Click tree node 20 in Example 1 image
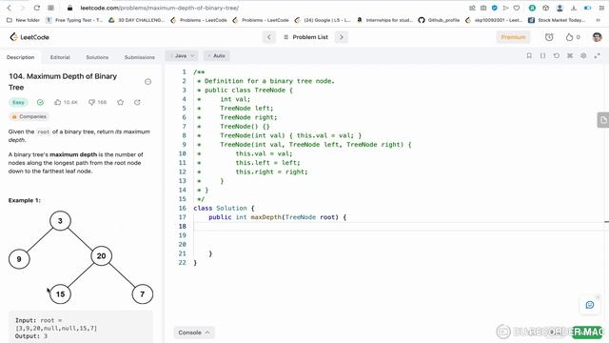The image size is (609, 343). [102, 256]
